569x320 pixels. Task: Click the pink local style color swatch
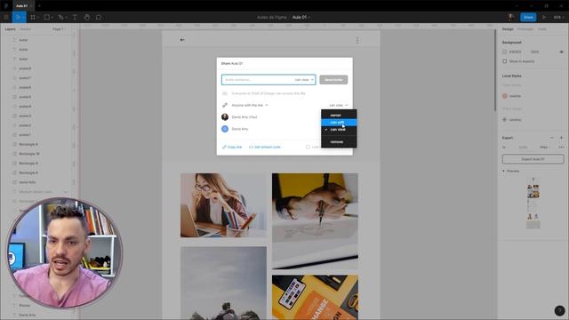[505, 96]
